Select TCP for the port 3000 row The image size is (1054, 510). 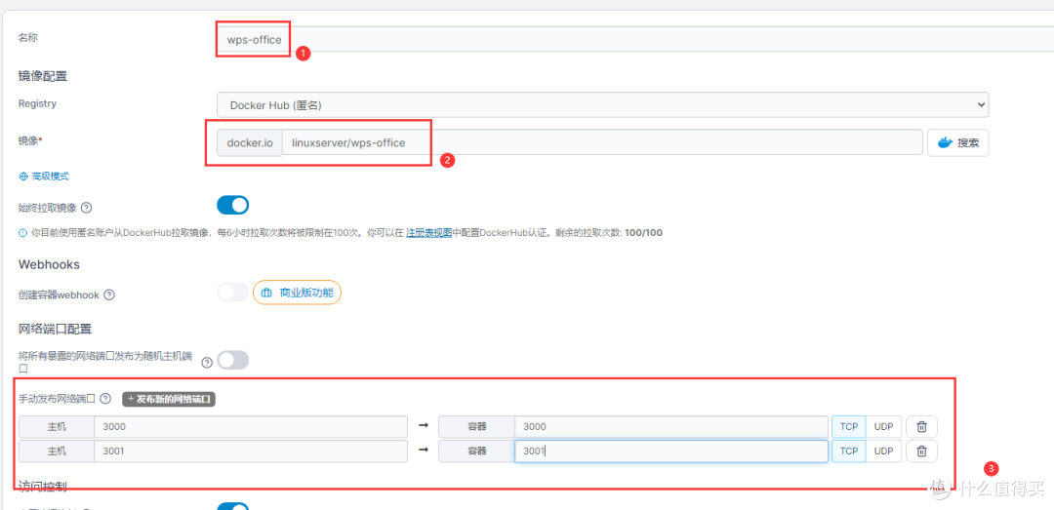[x=849, y=427]
